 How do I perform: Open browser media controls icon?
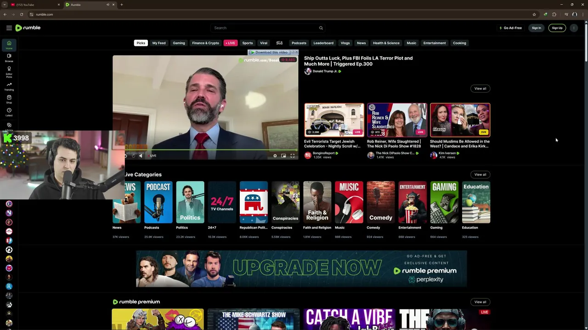[566, 14]
